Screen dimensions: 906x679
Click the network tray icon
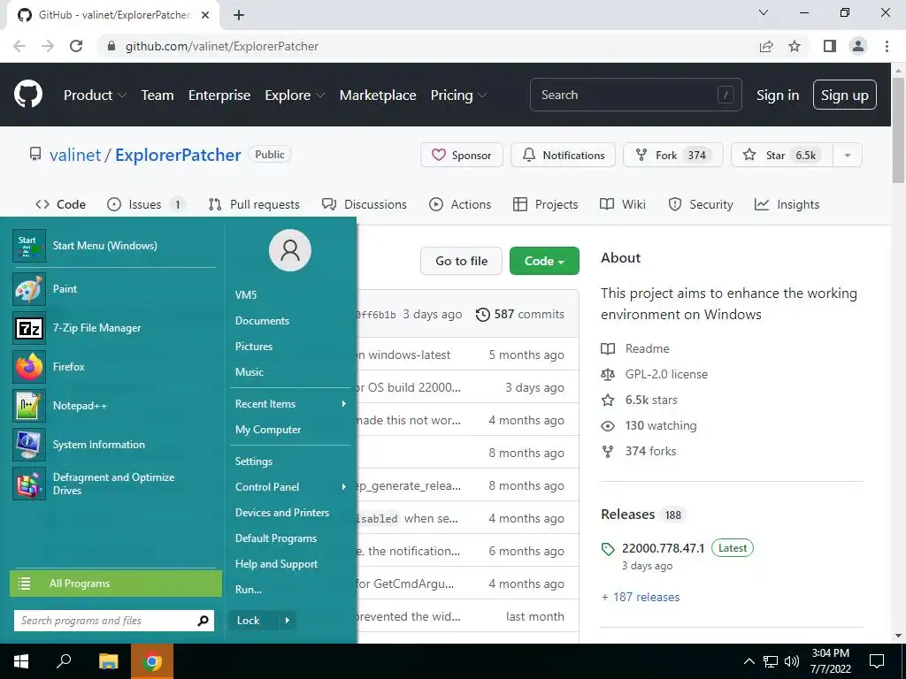click(x=771, y=661)
